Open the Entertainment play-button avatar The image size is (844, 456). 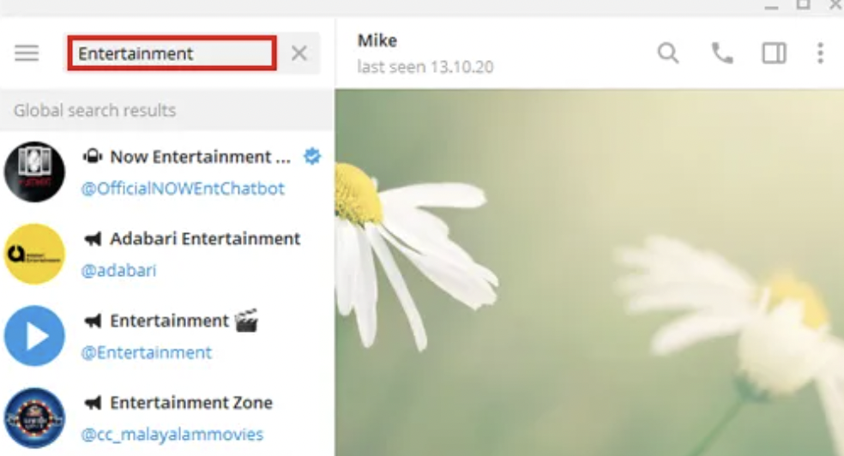tap(34, 336)
